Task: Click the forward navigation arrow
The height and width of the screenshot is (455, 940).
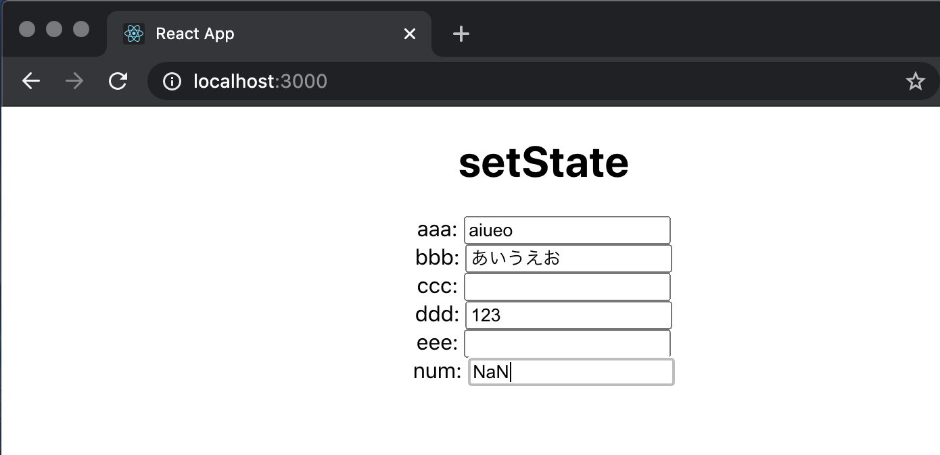Action: 74,80
